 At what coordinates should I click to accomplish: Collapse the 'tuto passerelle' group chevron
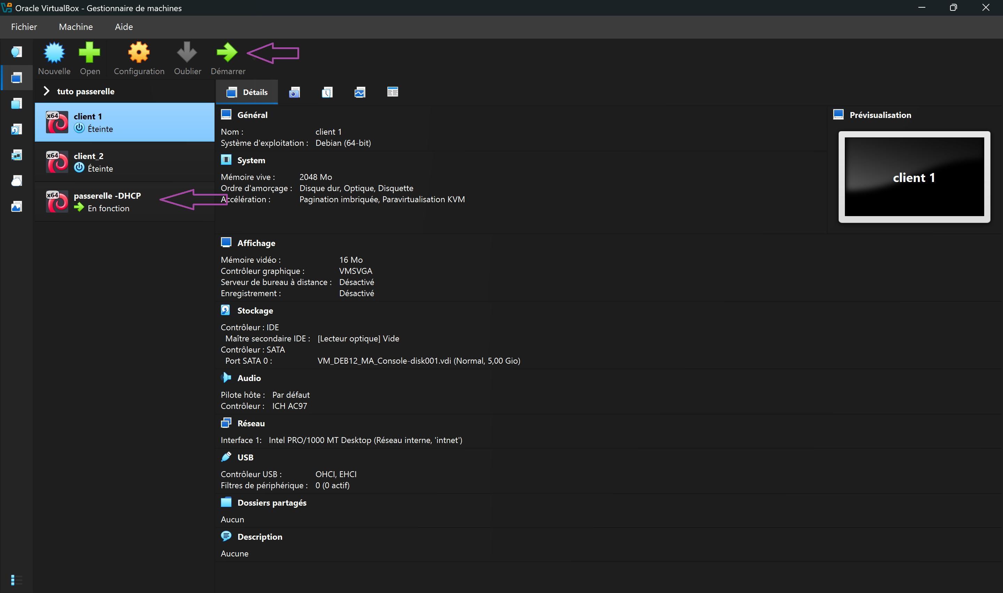pos(46,91)
